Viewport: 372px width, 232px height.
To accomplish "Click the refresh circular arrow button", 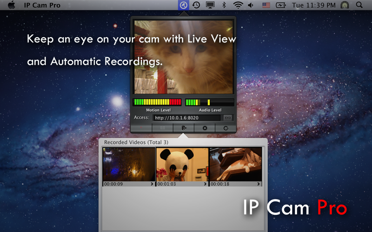I will 226,128.
